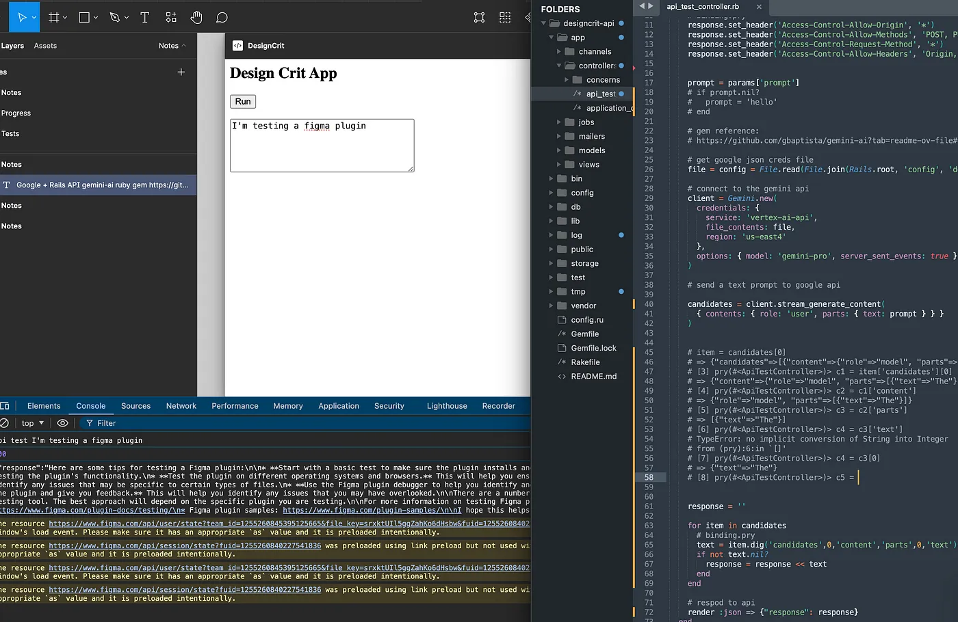Collapse the designcrit-api folder

click(544, 23)
